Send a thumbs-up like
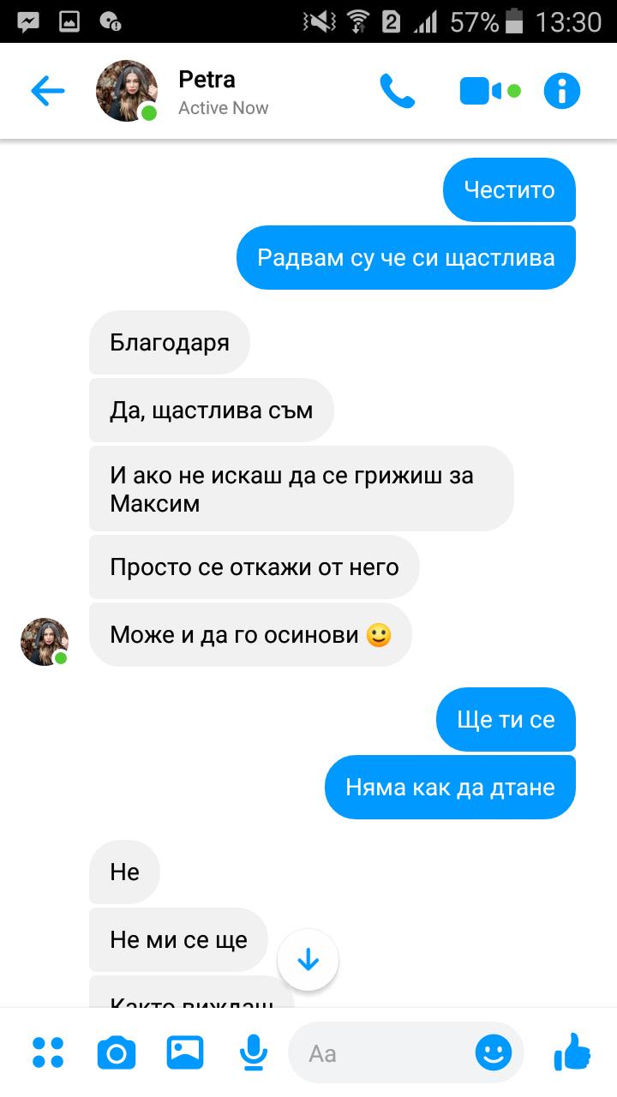617x1097 pixels. pyautogui.click(x=572, y=1051)
